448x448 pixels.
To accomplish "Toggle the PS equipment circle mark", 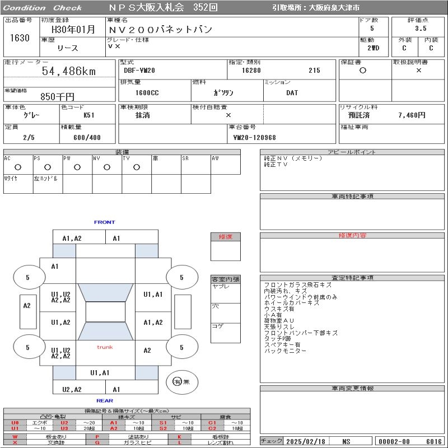I will (48, 167).
